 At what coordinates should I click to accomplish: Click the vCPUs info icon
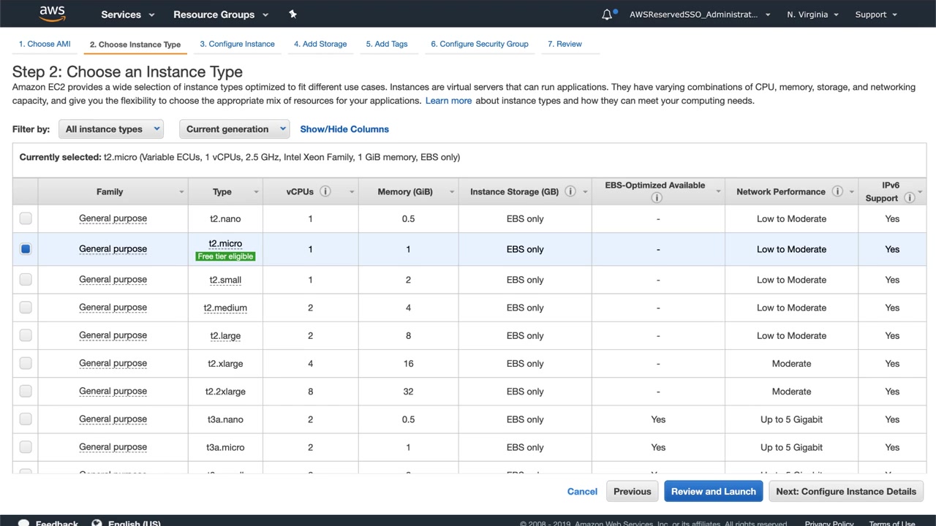pos(325,191)
